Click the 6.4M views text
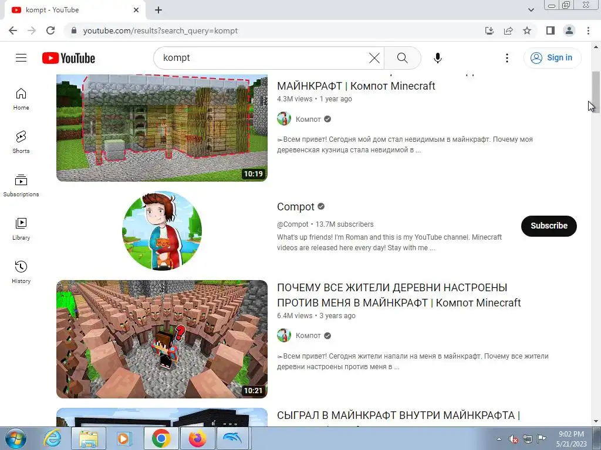The width and height of the screenshot is (601, 450). click(295, 316)
